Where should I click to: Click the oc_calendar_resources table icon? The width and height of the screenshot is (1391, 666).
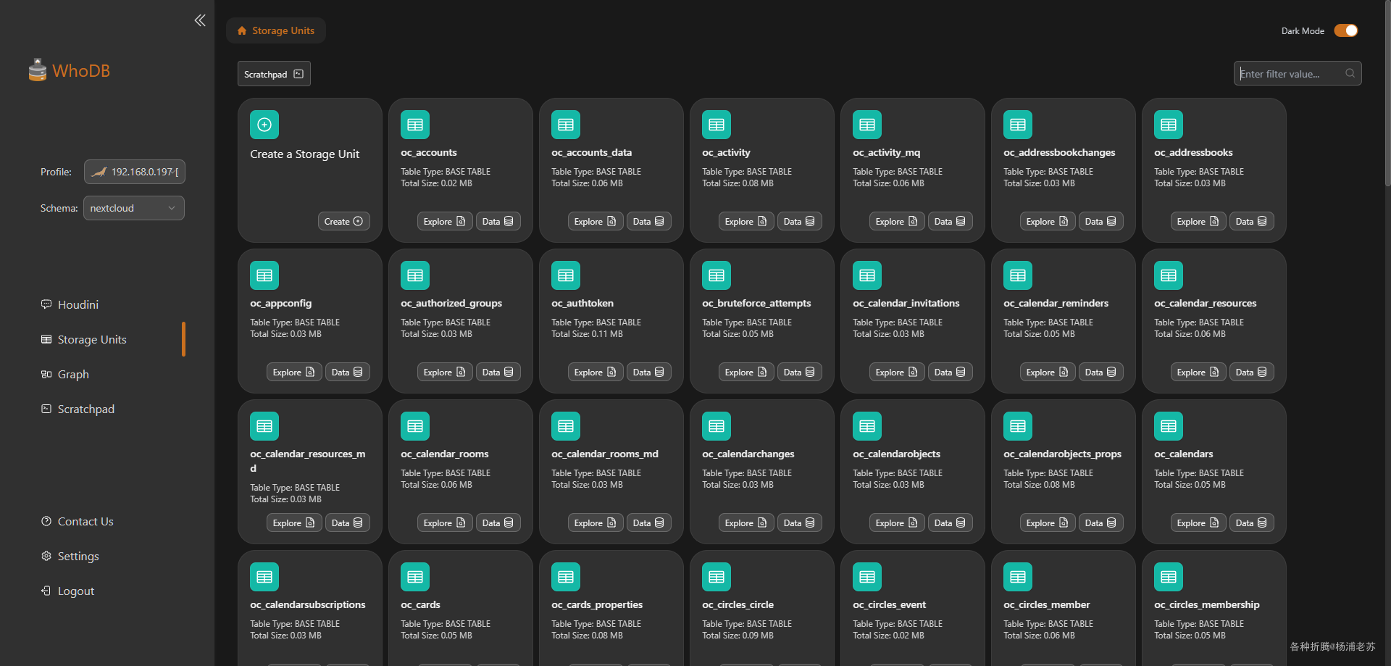pyautogui.click(x=1169, y=275)
